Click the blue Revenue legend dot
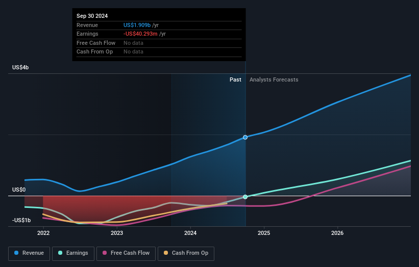Image resolution: width=419 pixels, height=267 pixels. [x=17, y=253]
